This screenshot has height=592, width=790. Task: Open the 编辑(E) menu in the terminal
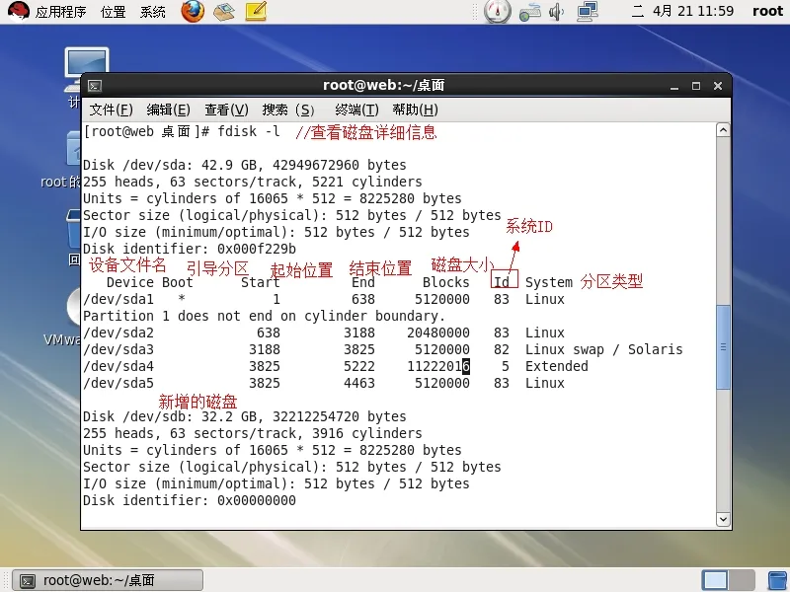(168, 110)
